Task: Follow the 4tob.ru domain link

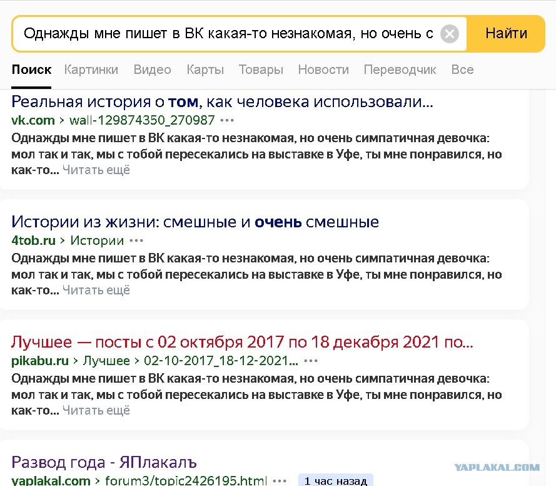Action: (x=33, y=240)
